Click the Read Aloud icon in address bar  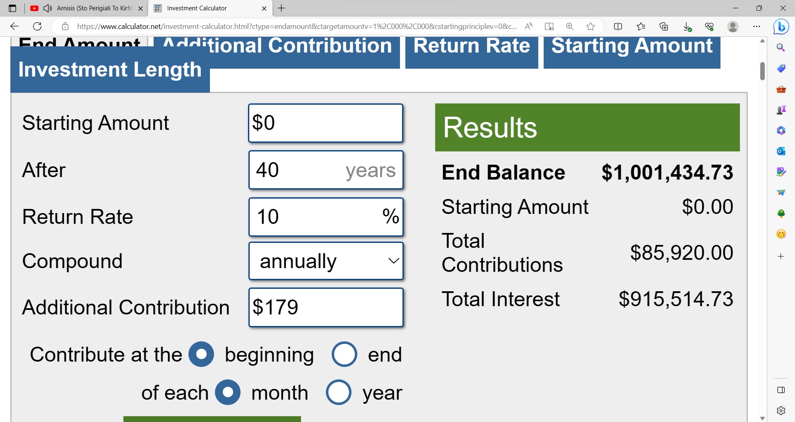(x=528, y=26)
